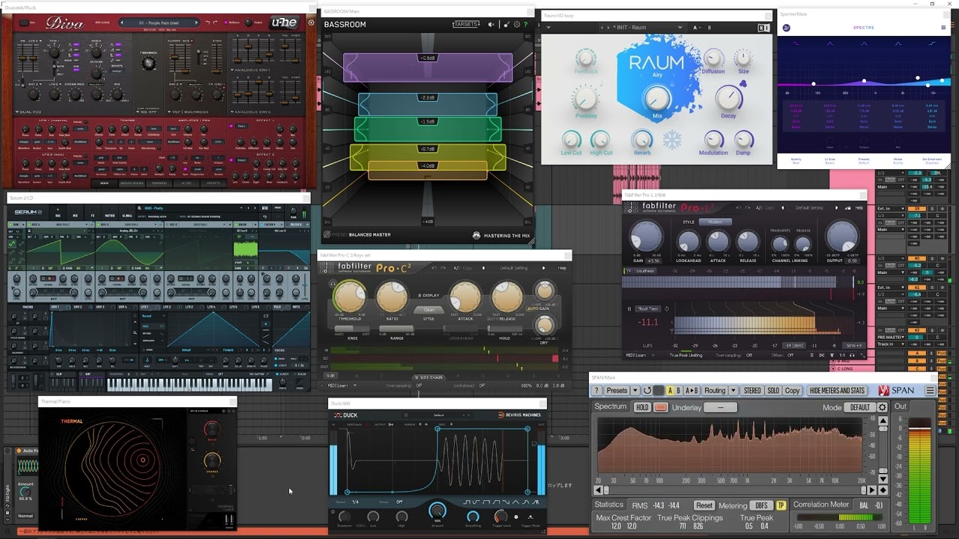Open Diva gear settings icon
The height and width of the screenshot is (539, 959).
[x=312, y=22]
